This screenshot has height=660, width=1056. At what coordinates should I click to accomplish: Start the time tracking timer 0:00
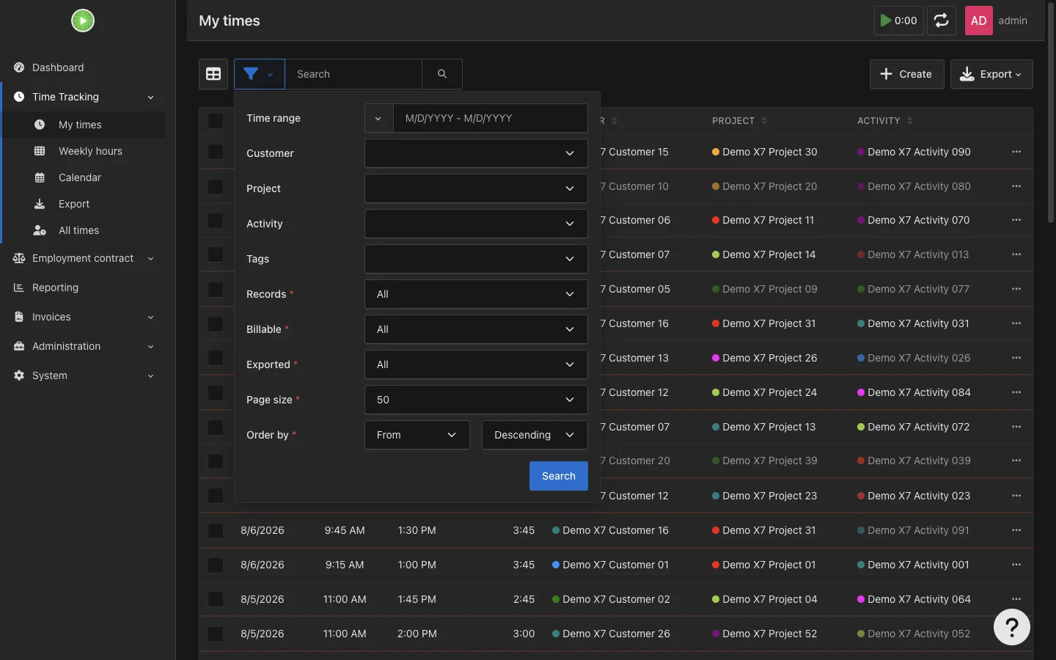[898, 21]
